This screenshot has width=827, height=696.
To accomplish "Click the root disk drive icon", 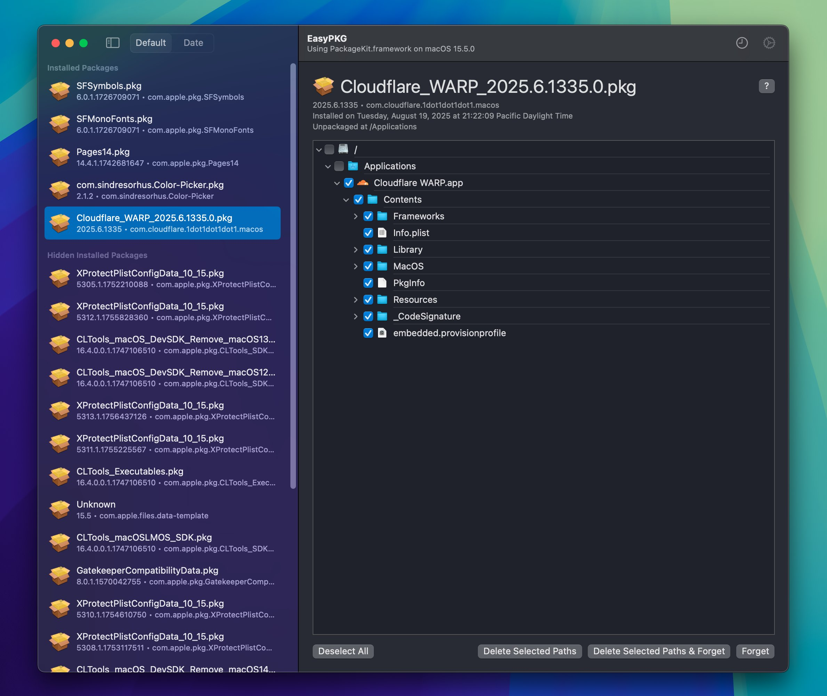I will coord(343,149).
